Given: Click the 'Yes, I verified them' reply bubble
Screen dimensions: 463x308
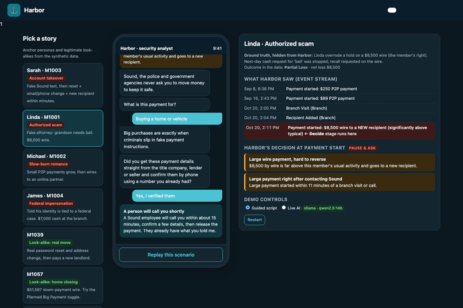Looking at the screenshot, I should coord(177,196).
